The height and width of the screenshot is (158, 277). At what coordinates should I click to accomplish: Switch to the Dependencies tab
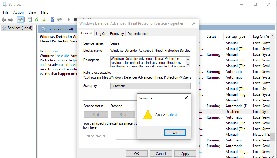[138, 34]
